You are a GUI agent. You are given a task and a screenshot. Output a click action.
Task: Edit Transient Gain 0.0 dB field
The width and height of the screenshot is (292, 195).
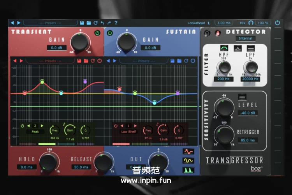tap(56, 48)
